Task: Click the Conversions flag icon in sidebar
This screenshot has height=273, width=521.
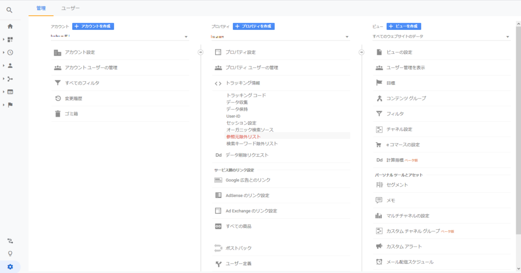Action: click(10, 105)
